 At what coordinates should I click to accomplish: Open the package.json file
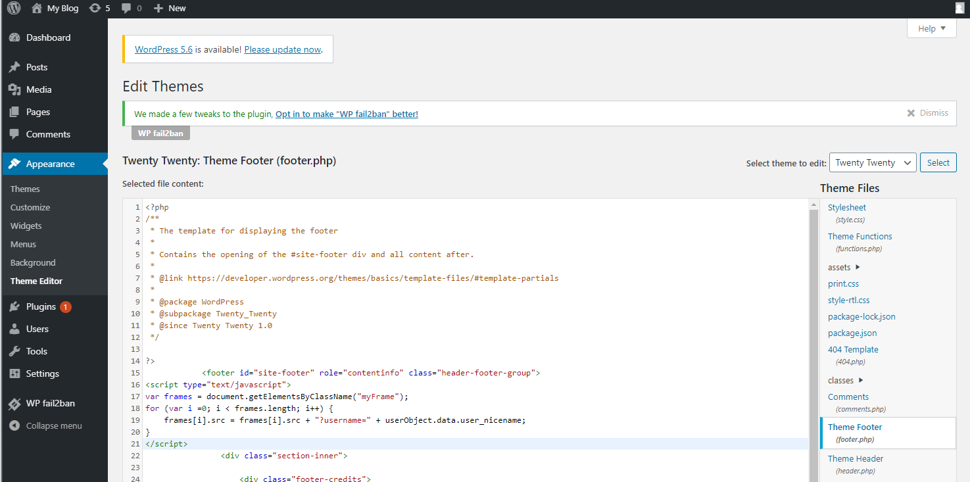[x=852, y=333]
